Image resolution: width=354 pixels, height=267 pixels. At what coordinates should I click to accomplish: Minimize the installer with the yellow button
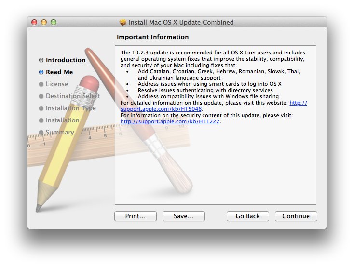click(44, 22)
